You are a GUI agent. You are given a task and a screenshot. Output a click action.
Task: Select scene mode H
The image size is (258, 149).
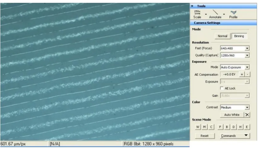240,127
